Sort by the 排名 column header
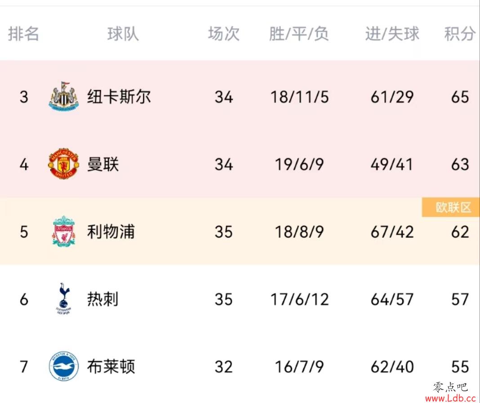 23,34
